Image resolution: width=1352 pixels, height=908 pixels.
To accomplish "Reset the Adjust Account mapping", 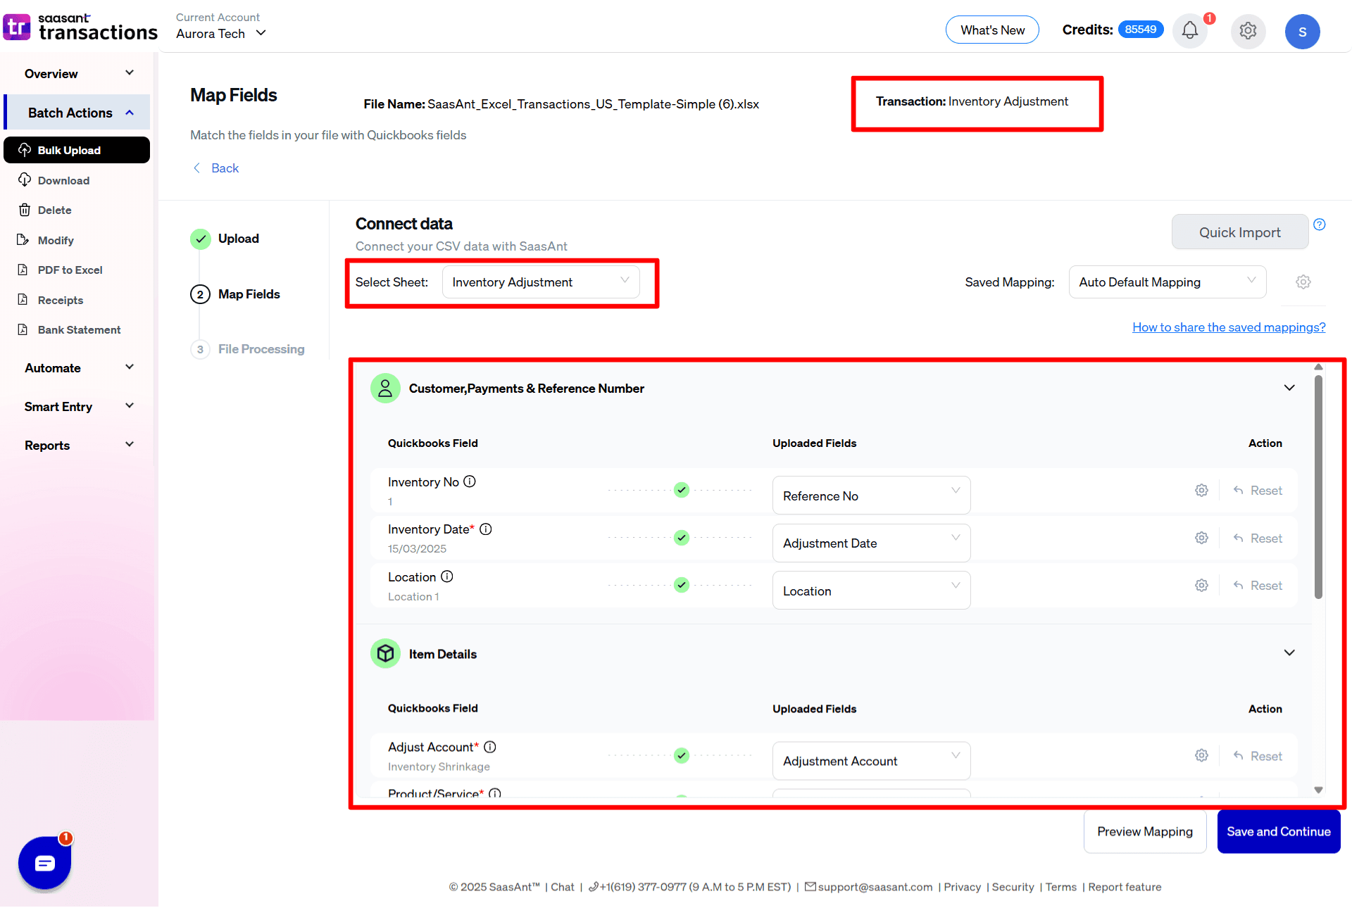I will 1258,756.
